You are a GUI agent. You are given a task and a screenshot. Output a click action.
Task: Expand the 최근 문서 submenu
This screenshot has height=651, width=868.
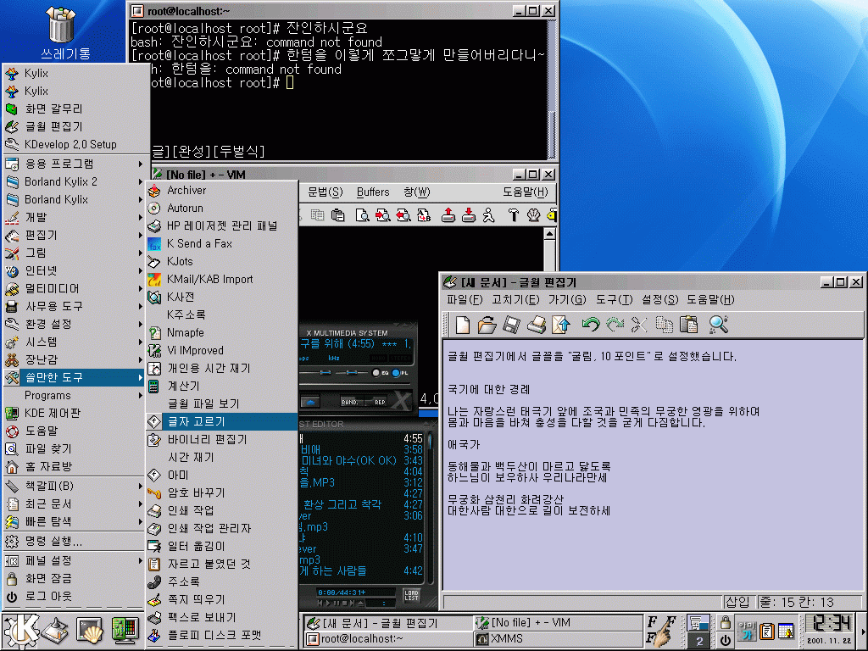(75, 504)
